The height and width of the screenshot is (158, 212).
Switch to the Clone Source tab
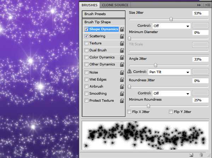[x=115, y=5]
